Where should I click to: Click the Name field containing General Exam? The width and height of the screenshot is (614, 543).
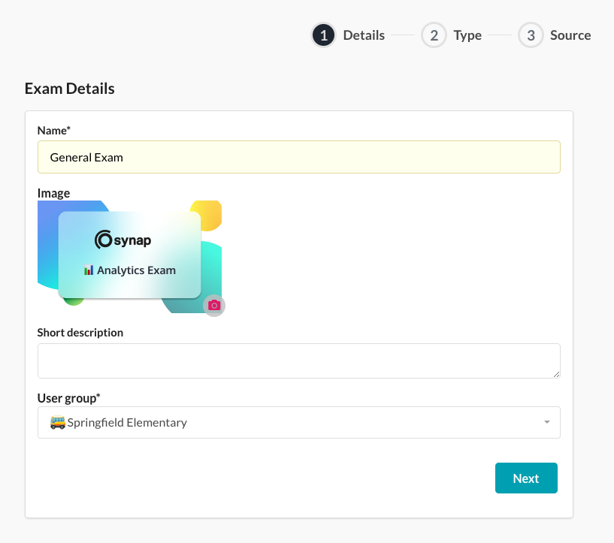coord(298,157)
